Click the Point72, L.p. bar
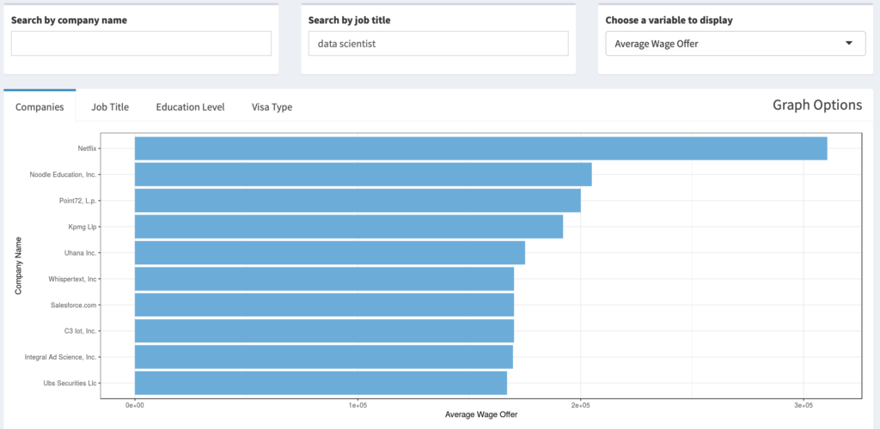 pyautogui.click(x=357, y=201)
